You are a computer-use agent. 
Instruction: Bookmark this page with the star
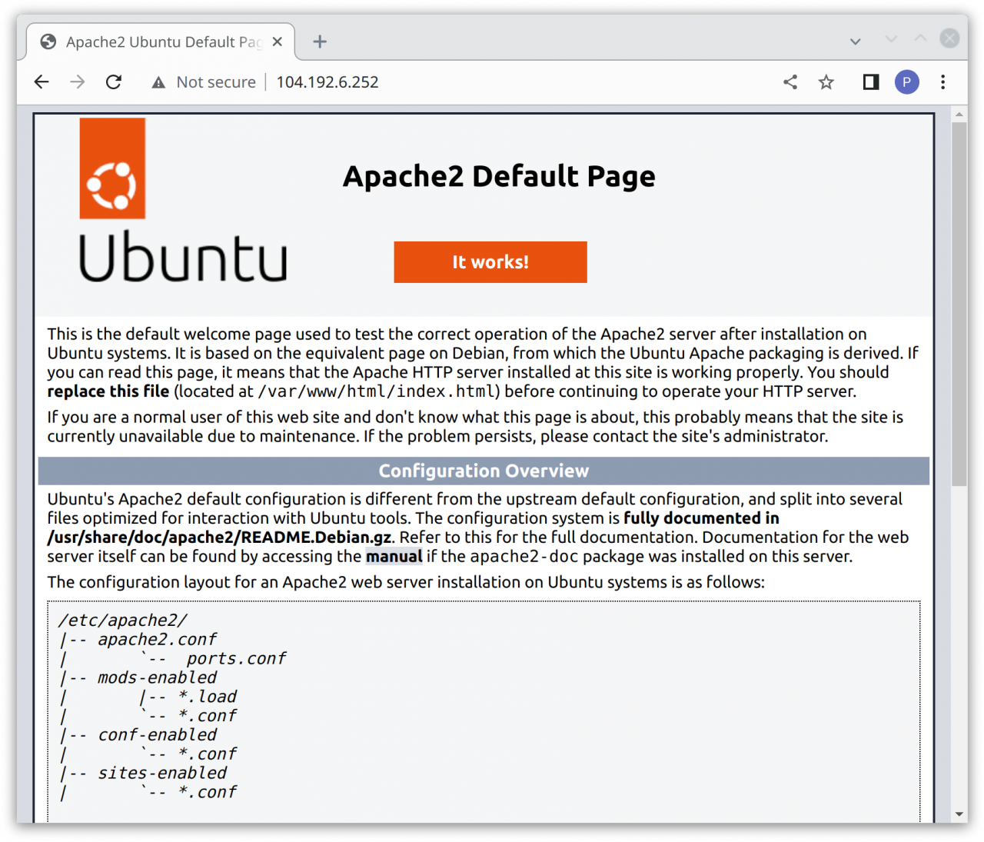[826, 82]
